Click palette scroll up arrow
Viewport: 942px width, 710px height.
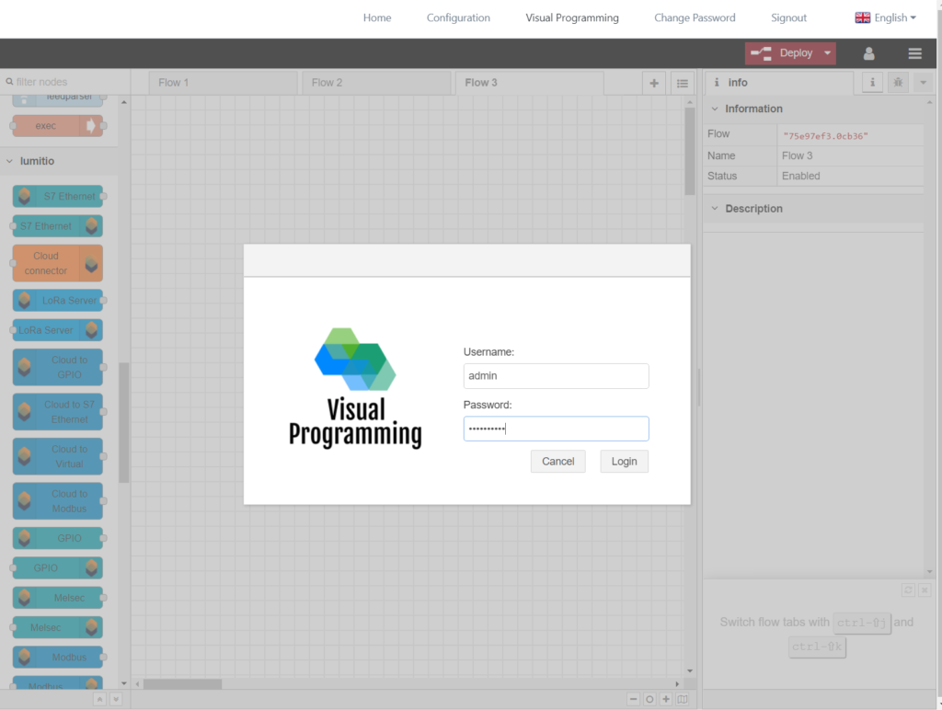tap(124, 103)
